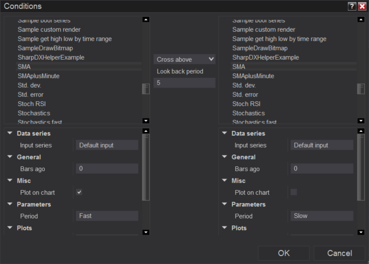Select Std. dev. in right list
The height and width of the screenshot is (264, 369).
pyautogui.click(x=244, y=86)
